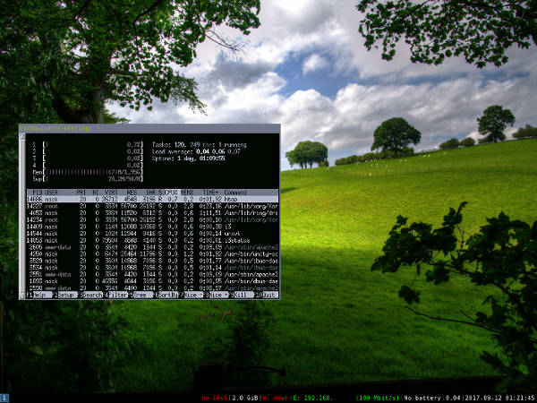Viewport: 537px width, 403px height.
Task: Click the 'no IPv6' status entry
Action: pos(216,399)
